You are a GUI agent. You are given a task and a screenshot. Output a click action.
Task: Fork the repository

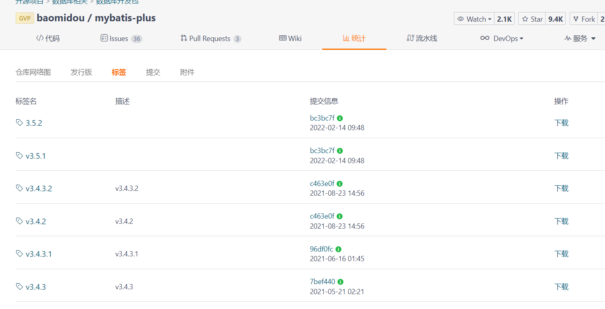pos(584,19)
